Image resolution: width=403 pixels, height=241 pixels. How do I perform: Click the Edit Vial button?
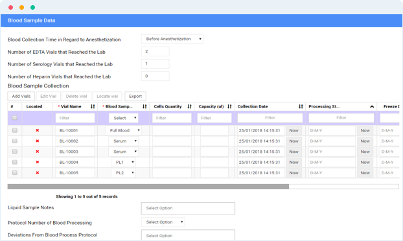click(49, 96)
